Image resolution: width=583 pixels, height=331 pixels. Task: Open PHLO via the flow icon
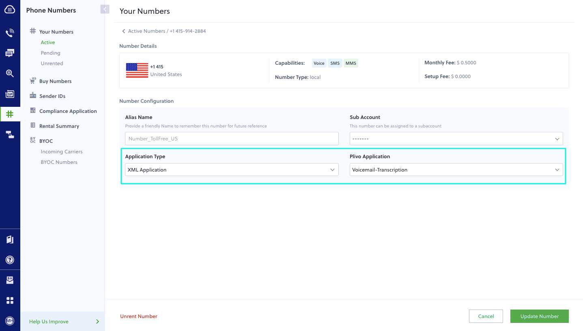click(x=10, y=134)
